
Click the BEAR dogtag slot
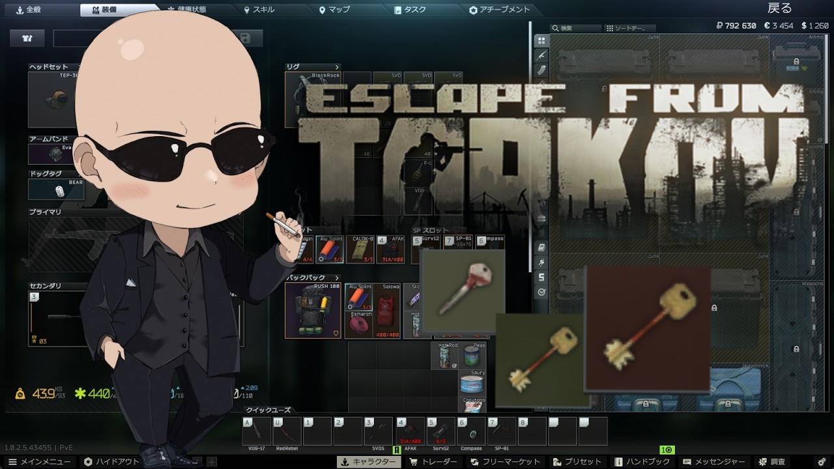click(x=56, y=190)
